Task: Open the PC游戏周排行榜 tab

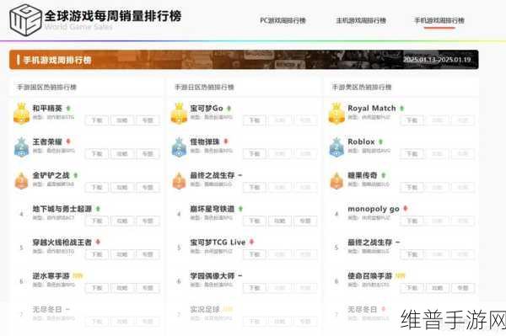Action: click(x=283, y=20)
